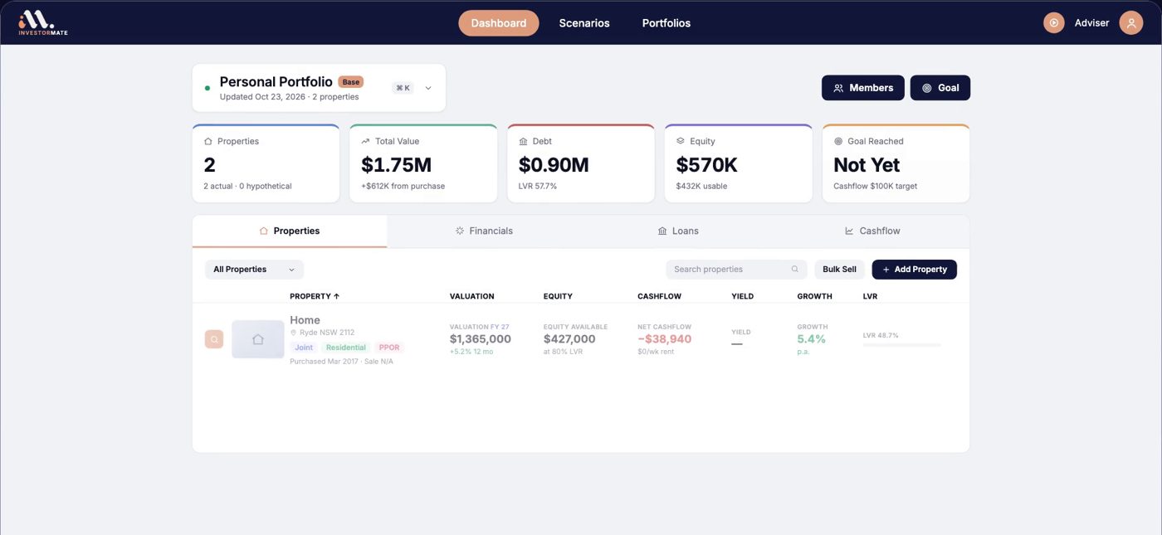Screen dimensions: 1162x535
Task: Sort by the LVR column header
Action: [870, 296]
